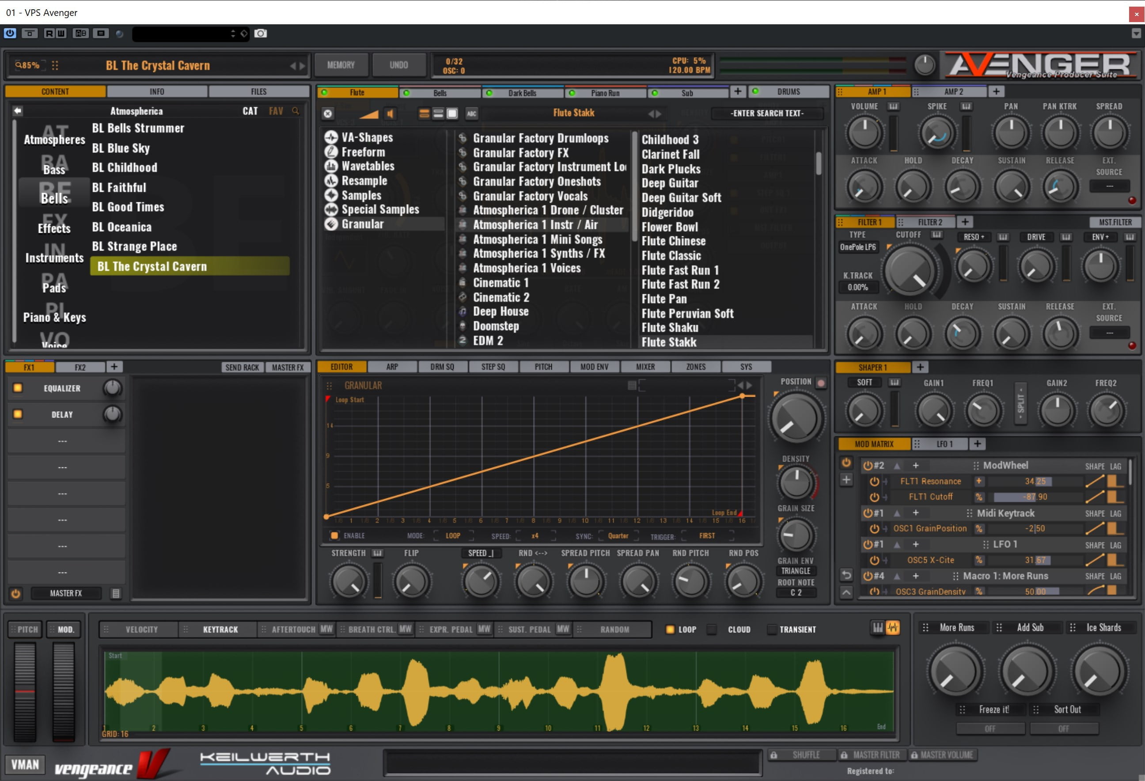Switch to the ARP tab

pos(392,367)
